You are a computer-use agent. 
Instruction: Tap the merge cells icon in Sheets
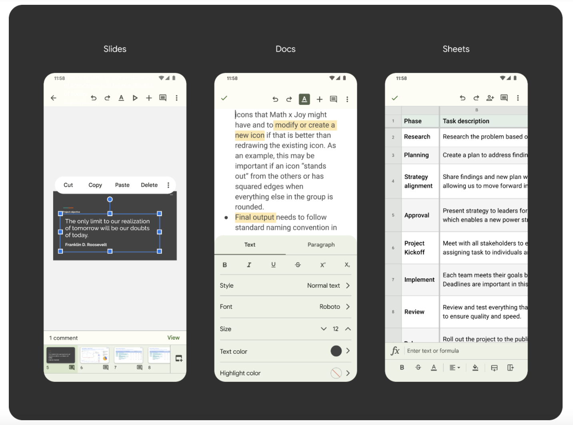coord(511,367)
